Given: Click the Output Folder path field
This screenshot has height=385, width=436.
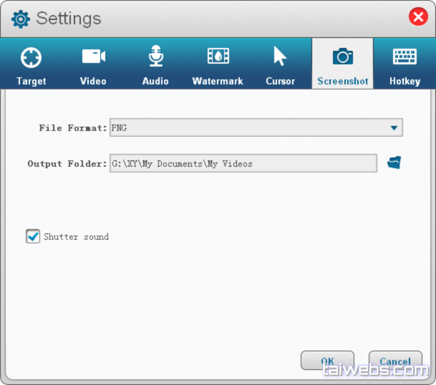Looking at the screenshot, I should pos(243,163).
